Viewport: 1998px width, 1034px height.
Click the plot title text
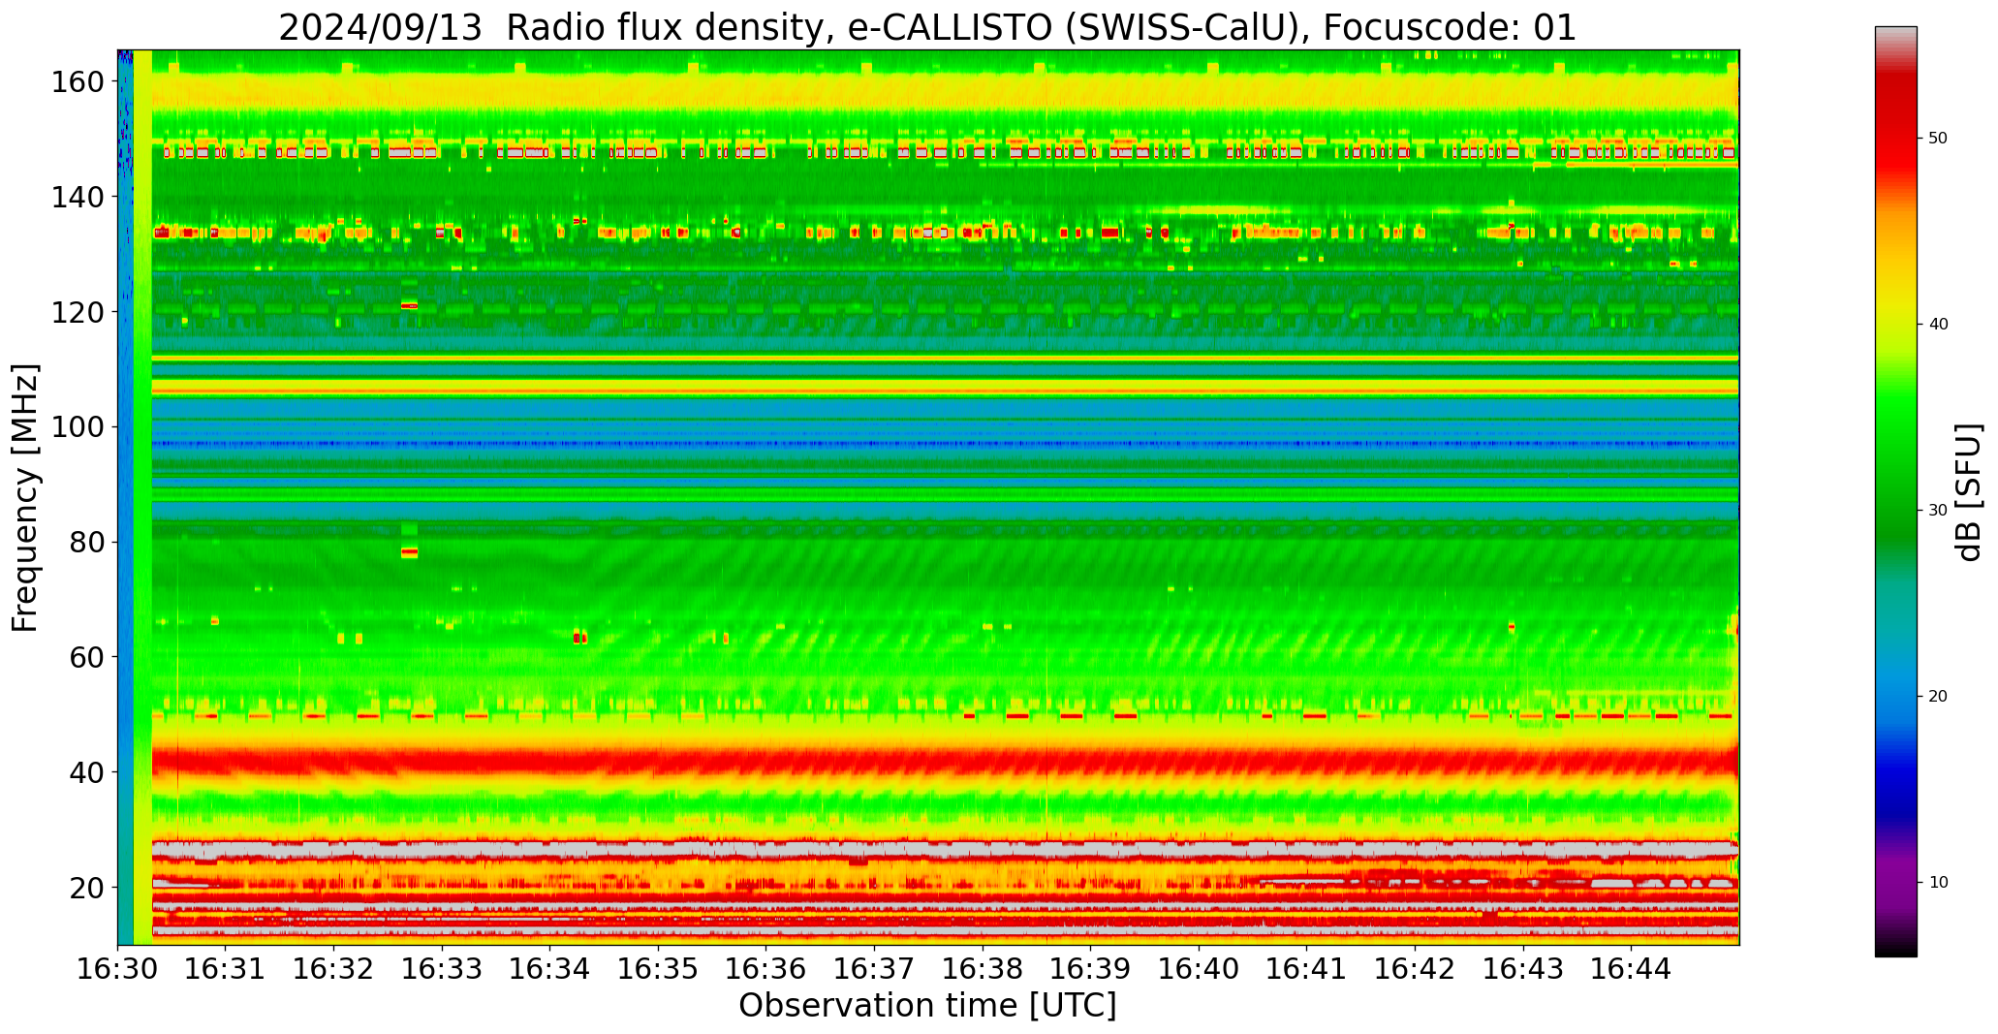point(927,27)
